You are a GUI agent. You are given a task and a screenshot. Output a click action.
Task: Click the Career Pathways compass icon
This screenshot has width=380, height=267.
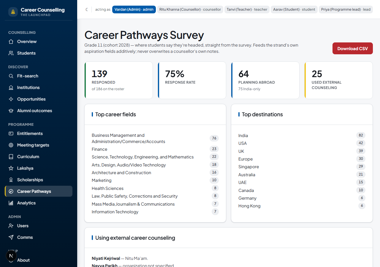click(11, 191)
